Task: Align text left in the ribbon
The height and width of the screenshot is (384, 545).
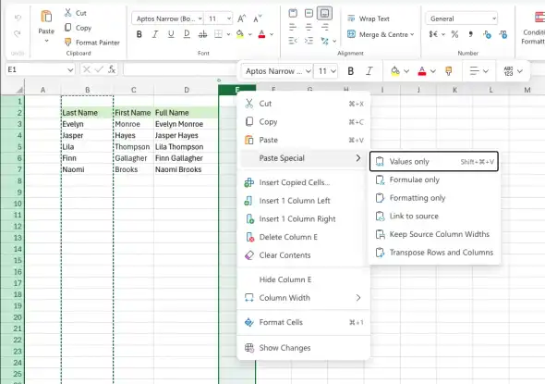Action: (293, 27)
